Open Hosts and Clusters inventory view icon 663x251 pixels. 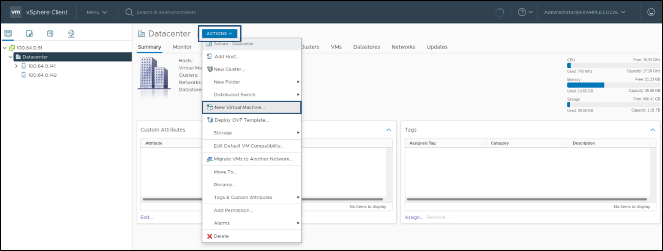tap(8, 34)
